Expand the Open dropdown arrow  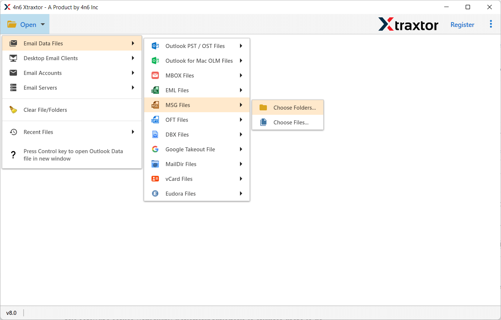(x=43, y=24)
